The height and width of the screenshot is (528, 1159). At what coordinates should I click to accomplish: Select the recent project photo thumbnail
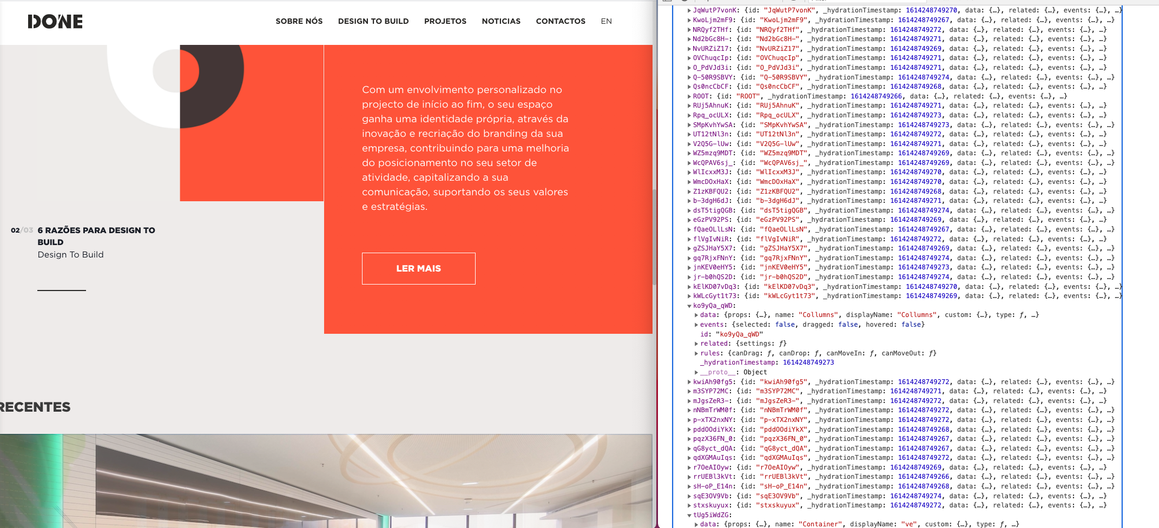(x=325, y=481)
